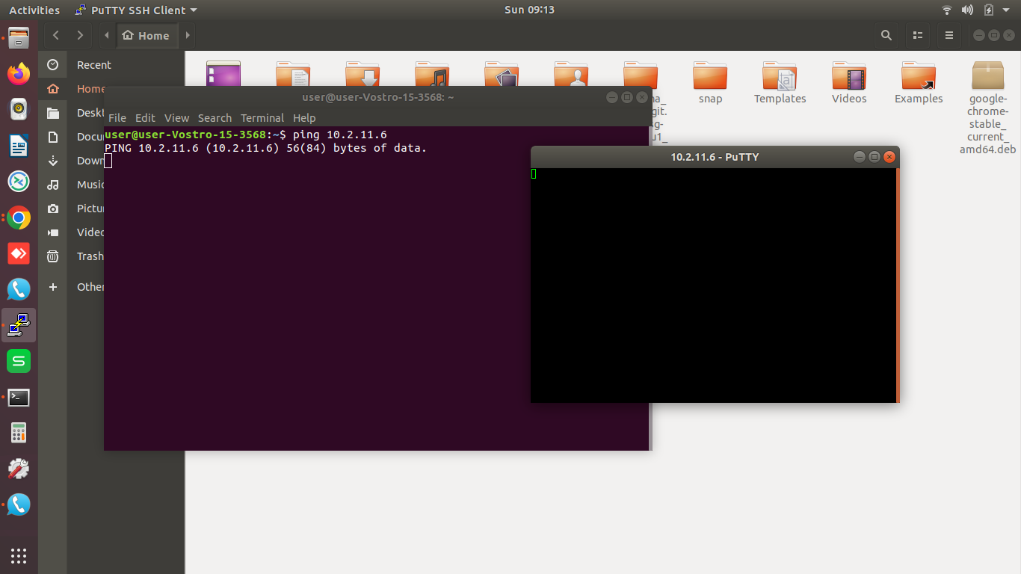
Task: Select the Templates folder
Action: click(780, 82)
